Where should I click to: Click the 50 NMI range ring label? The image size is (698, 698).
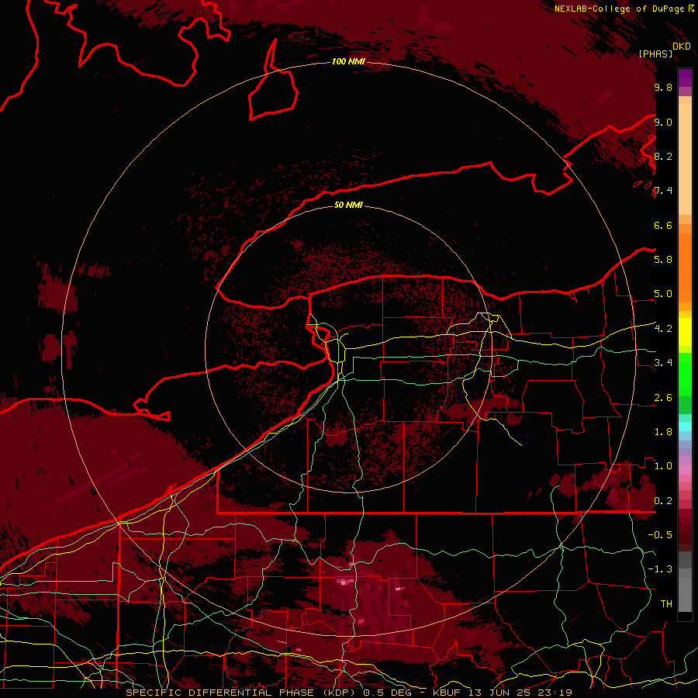click(348, 205)
